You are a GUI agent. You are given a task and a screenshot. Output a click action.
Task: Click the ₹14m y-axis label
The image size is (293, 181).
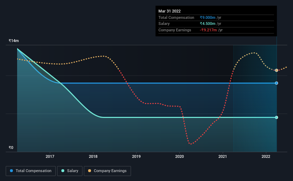14,41
